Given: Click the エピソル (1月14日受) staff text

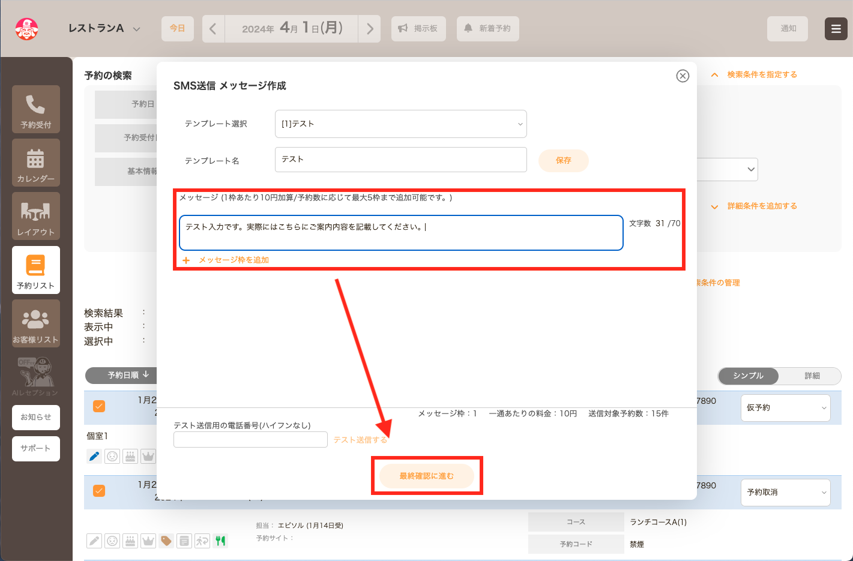Looking at the screenshot, I should (310, 525).
